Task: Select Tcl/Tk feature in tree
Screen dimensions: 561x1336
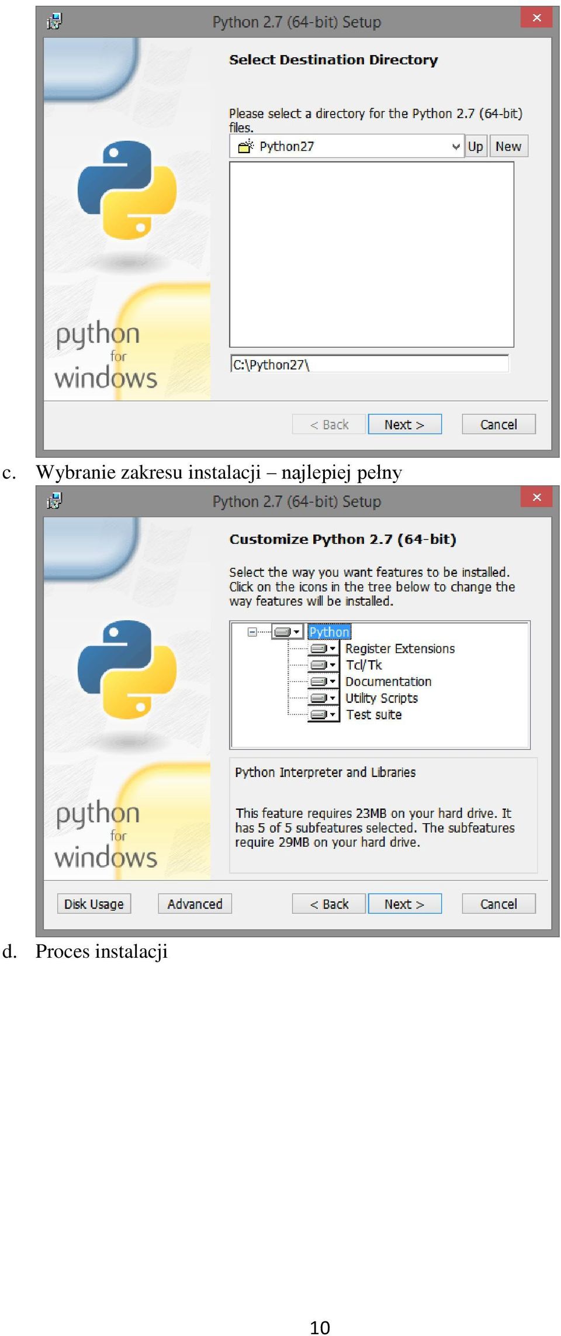Action: pos(363,665)
